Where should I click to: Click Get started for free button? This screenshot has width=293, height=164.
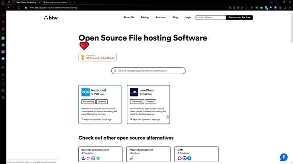(239, 17)
